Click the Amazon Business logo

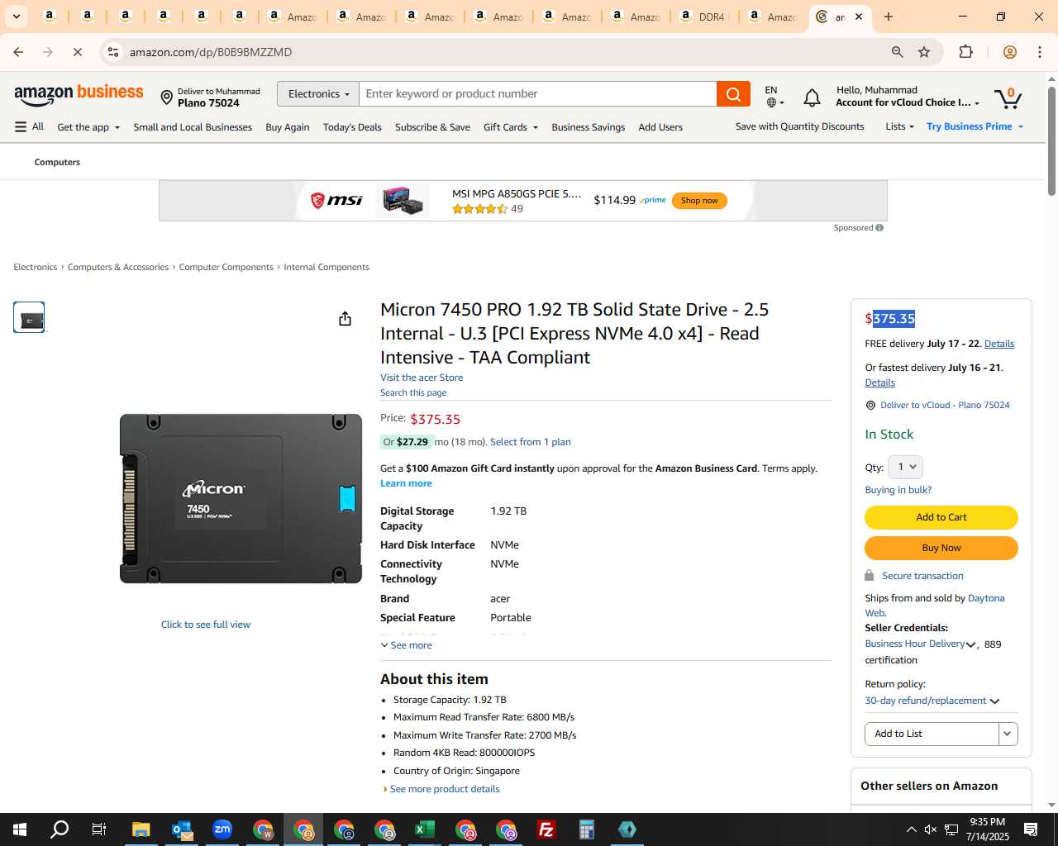pos(79,95)
